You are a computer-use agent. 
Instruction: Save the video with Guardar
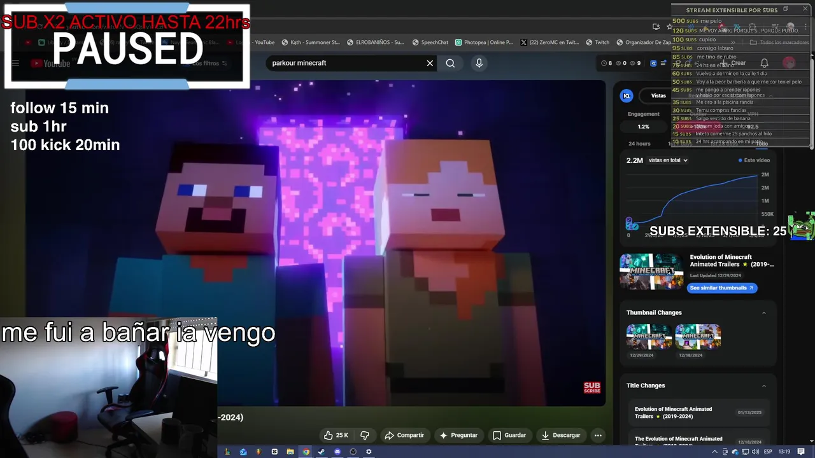click(x=509, y=435)
